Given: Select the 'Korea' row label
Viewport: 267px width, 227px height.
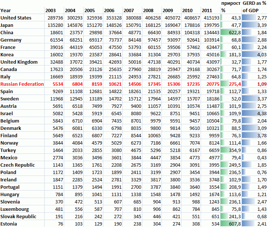Looking at the screenshot, I should 7,55.
